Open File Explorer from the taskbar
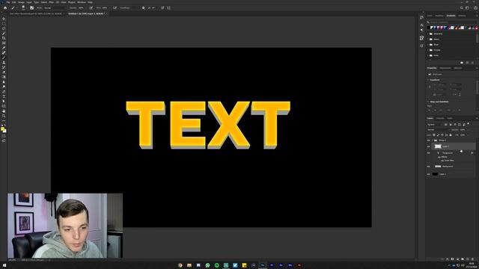 [189, 265]
